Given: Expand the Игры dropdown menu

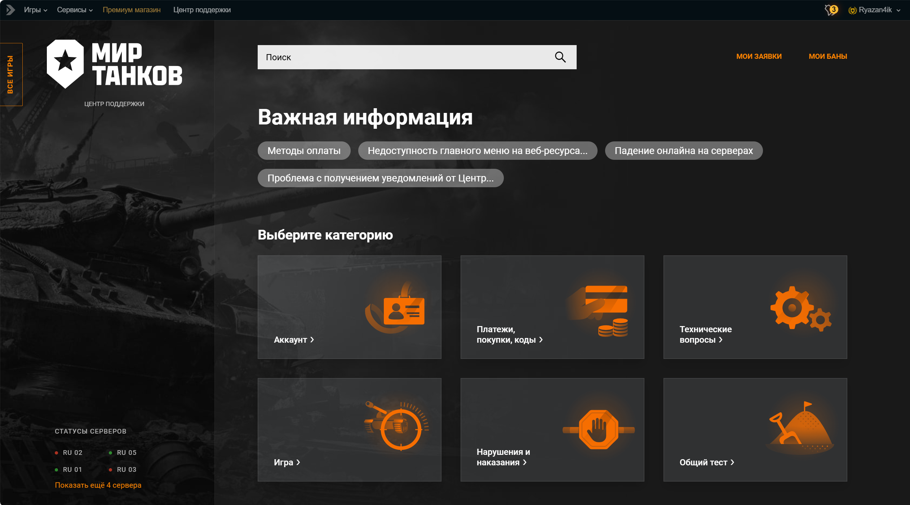Looking at the screenshot, I should (x=35, y=10).
